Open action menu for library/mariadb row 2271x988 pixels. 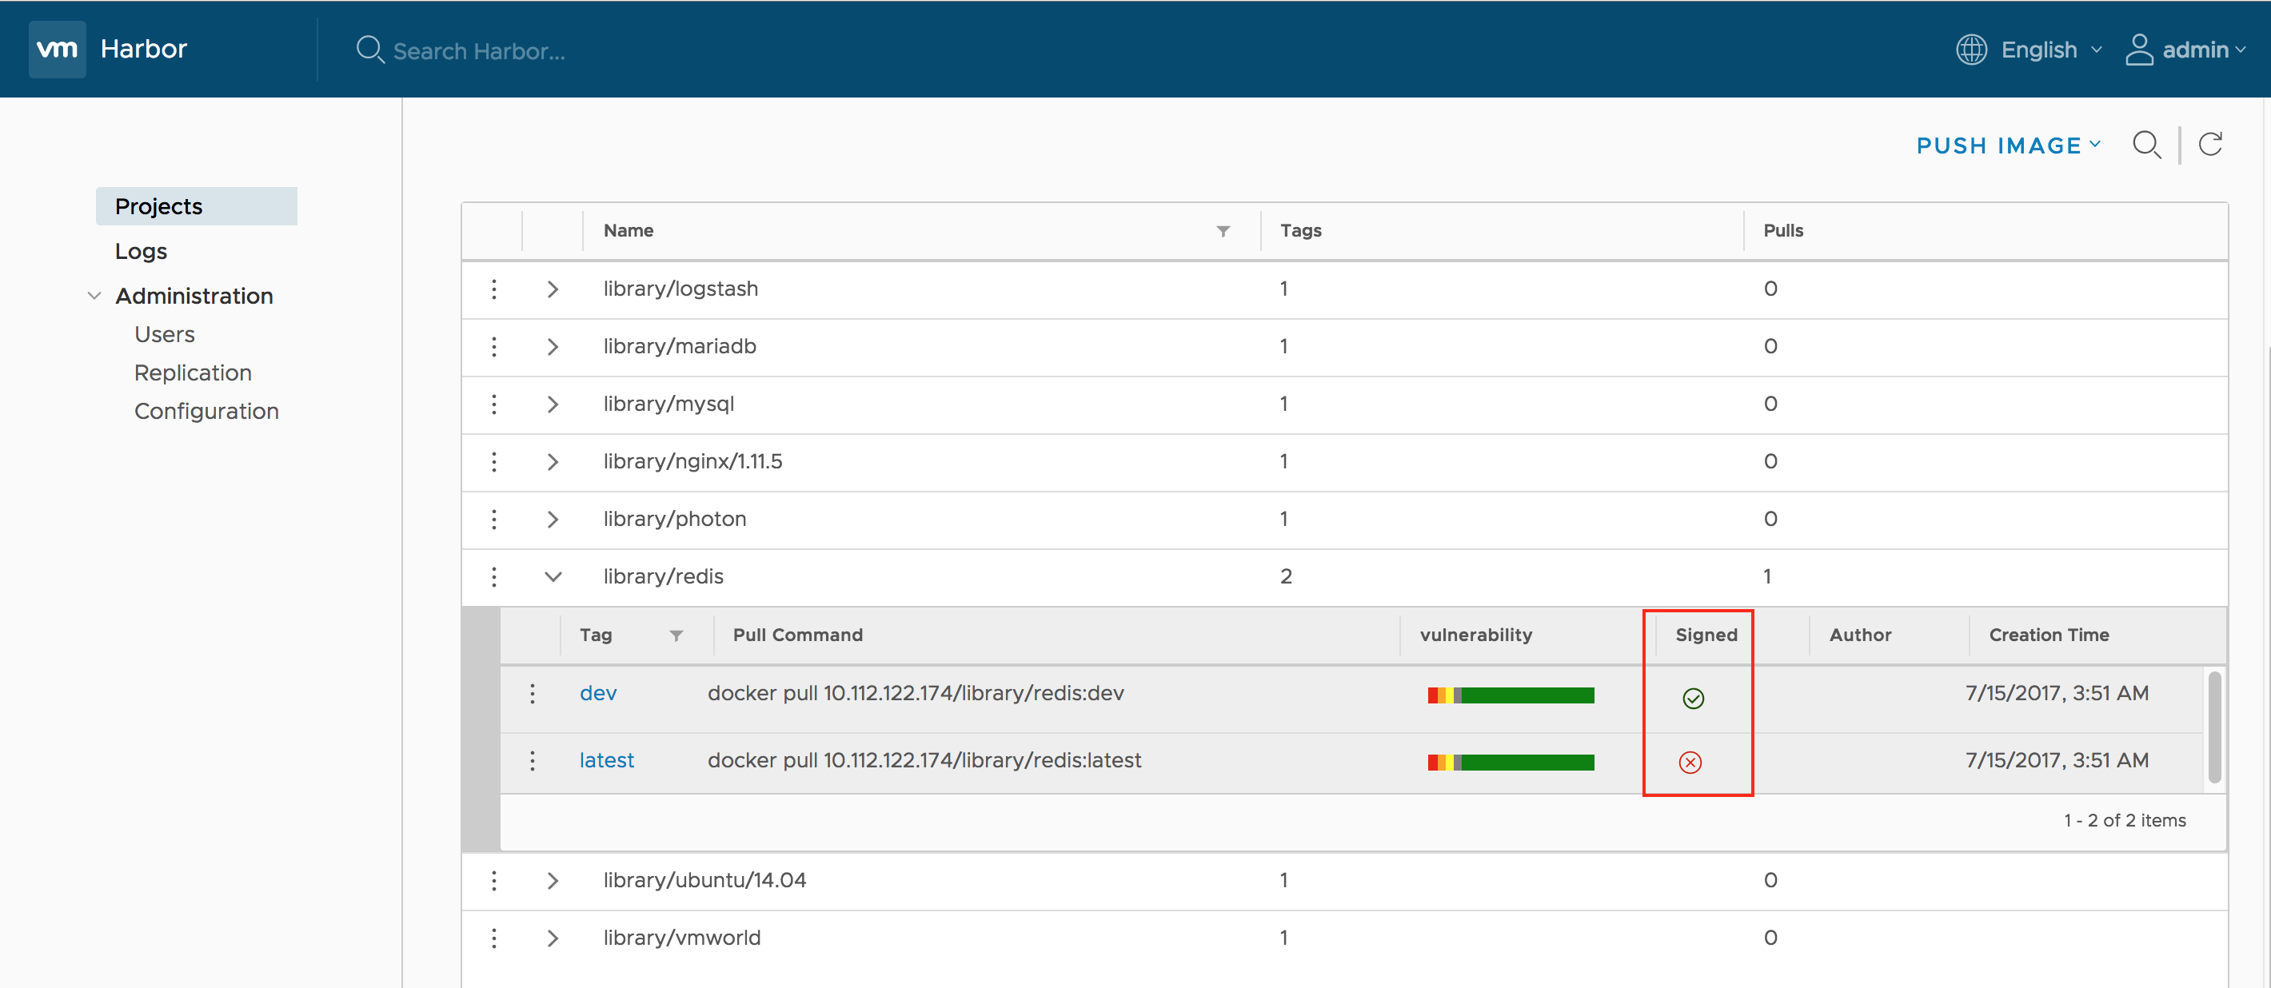point(493,346)
